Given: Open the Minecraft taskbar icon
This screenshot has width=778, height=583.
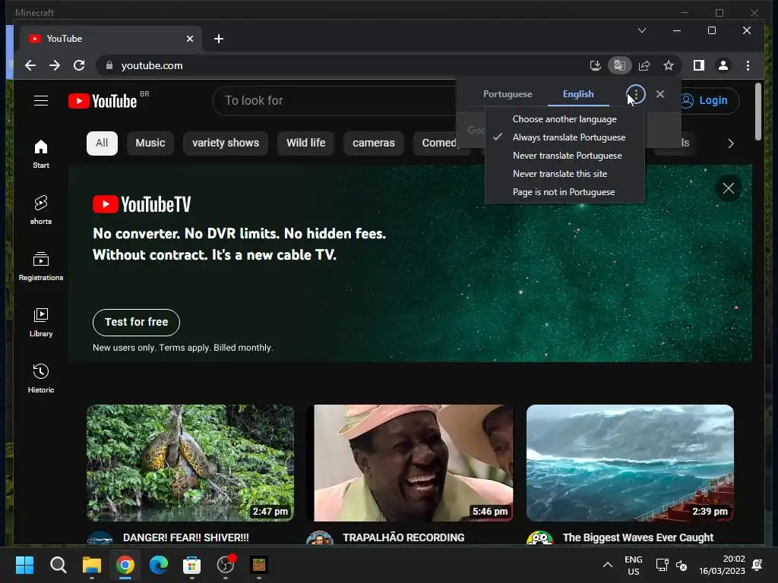Looking at the screenshot, I should [x=259, y=565].
